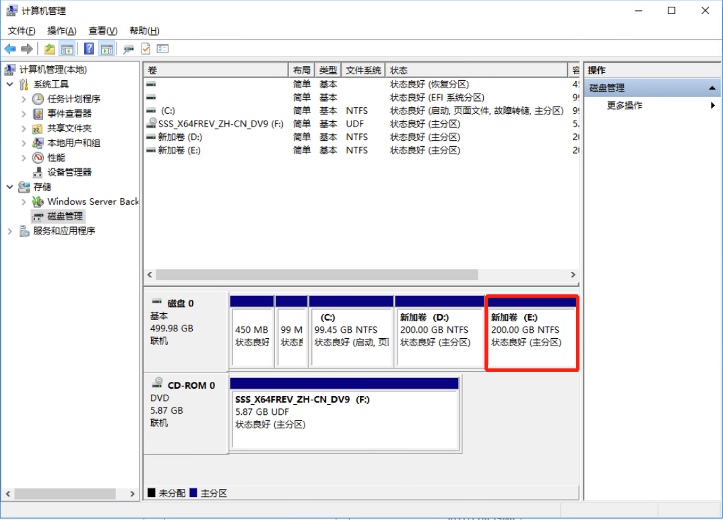
Task: Open the 帮助(H) menu
Action: tap(144, 31)
